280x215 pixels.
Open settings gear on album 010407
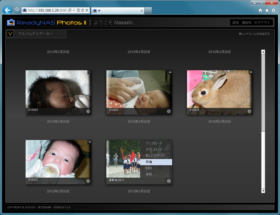pos(169,111)
